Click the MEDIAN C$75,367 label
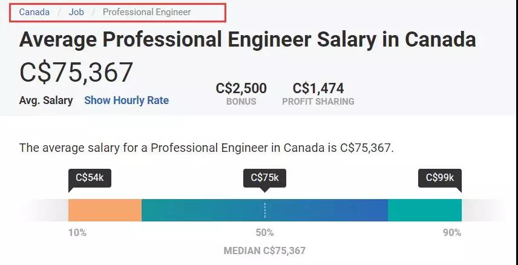Image resolution: width=518 pixels, height=265 pixels. point(264,250)
